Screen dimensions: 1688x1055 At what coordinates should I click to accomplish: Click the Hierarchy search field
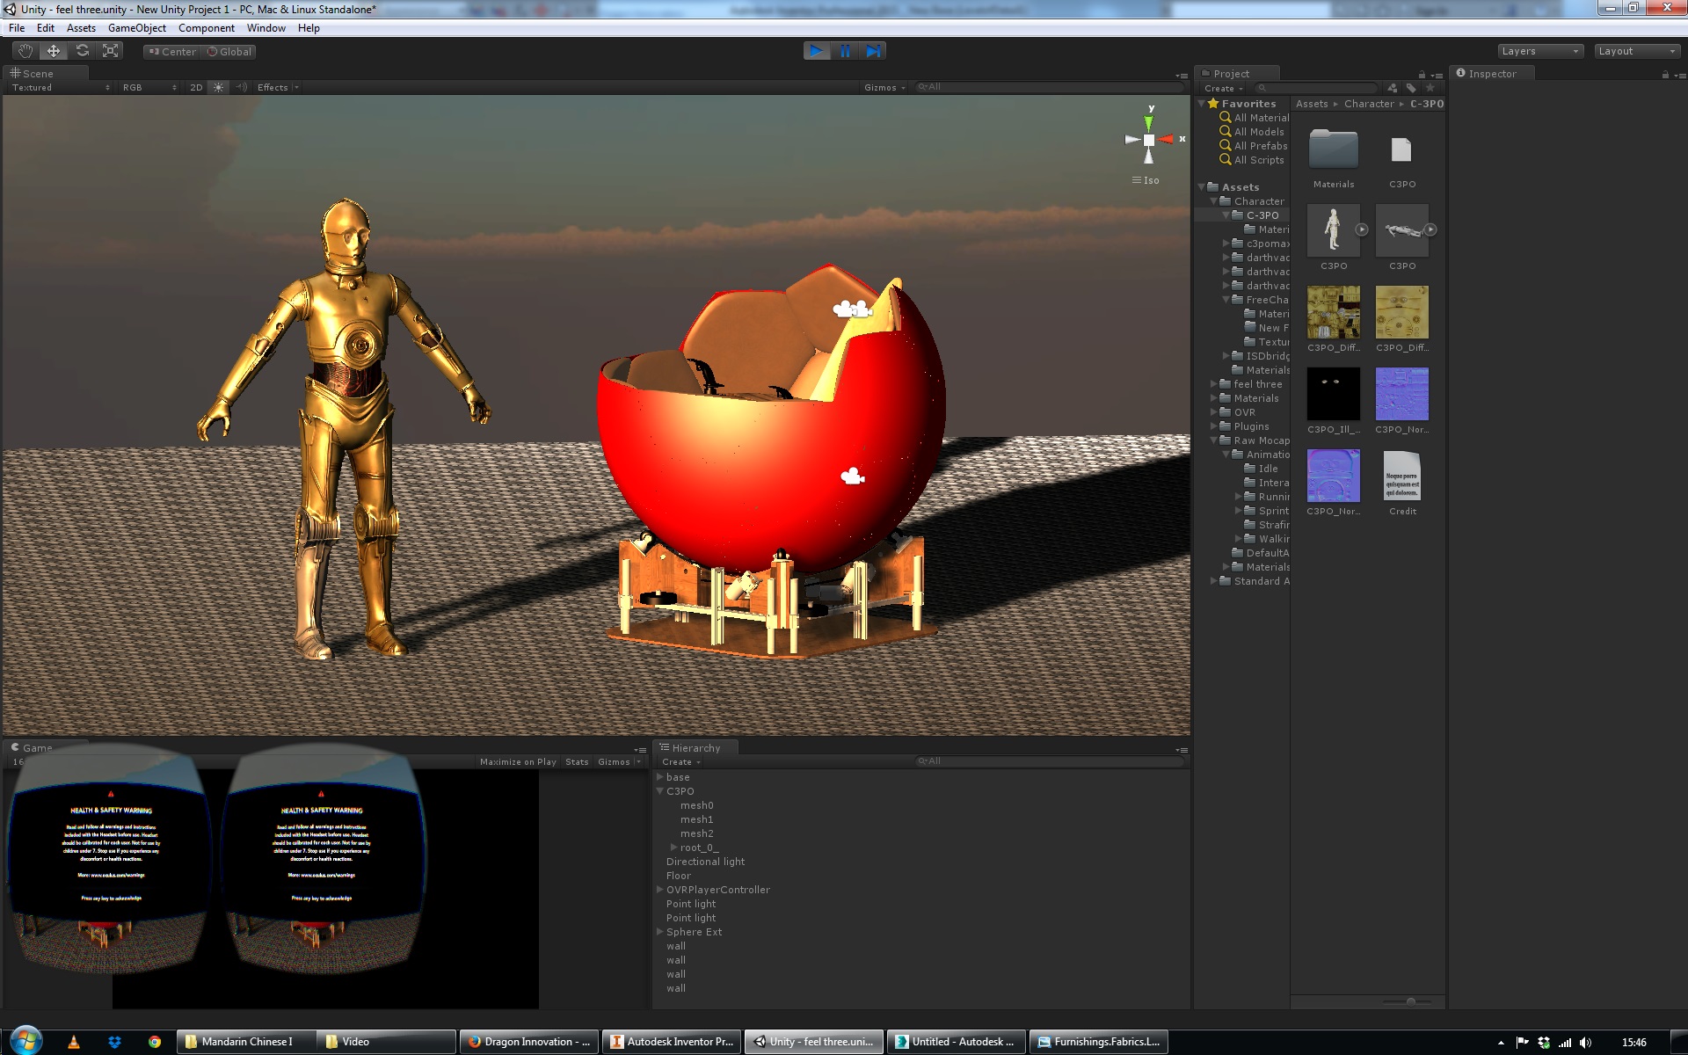1050,761
